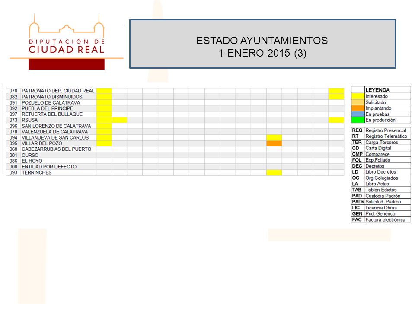Click 'CABEZARRUBIAS DEL PUERTO' row name
The image size is (415, 311).
tap(56, 149)
